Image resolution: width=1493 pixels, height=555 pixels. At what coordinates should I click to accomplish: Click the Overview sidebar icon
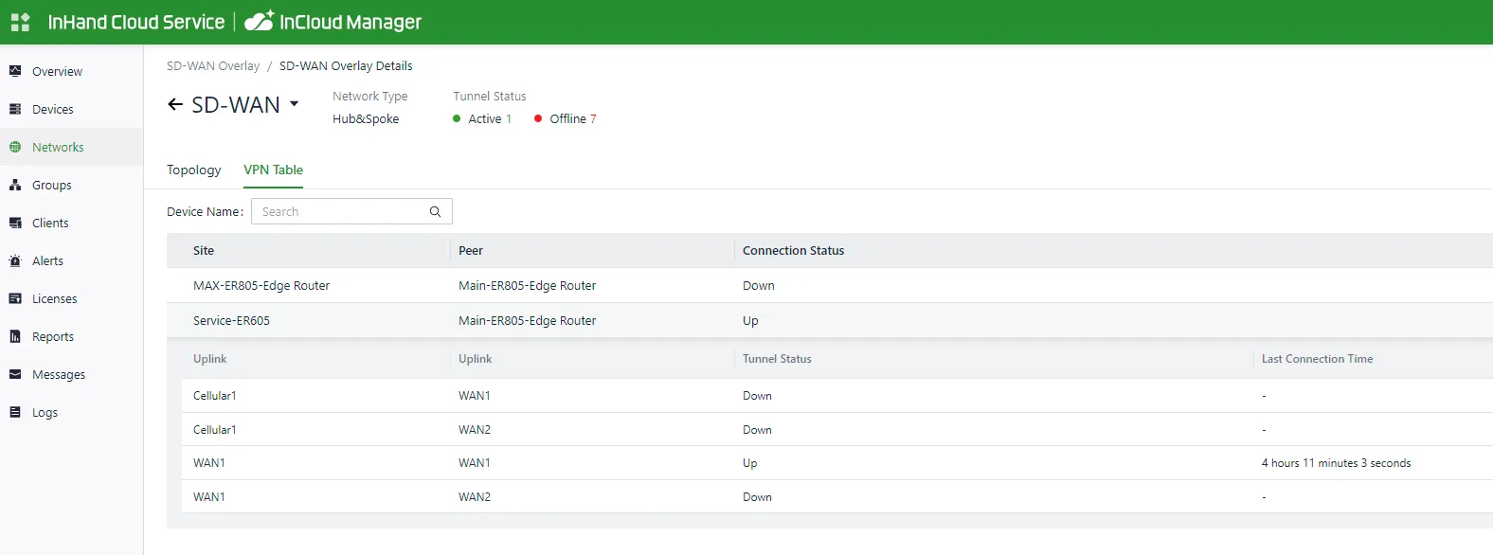(x=15, y=71)
